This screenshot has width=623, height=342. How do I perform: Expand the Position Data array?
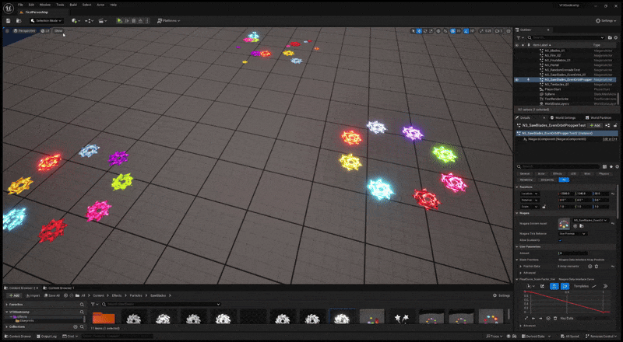[x=521, y=267]
